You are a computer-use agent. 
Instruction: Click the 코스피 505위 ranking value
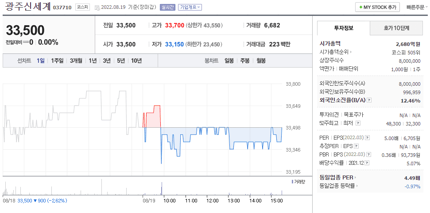click(x=406, y=52)
